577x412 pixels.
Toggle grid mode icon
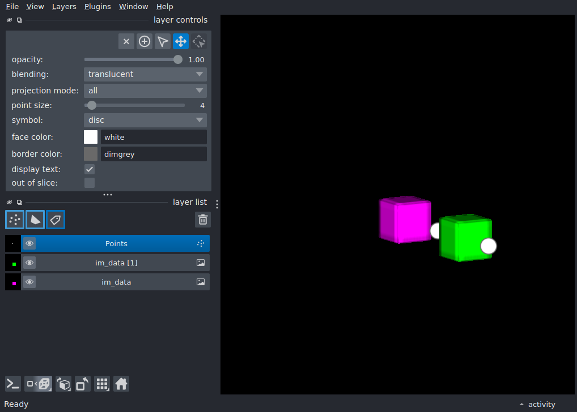point(102,384)
